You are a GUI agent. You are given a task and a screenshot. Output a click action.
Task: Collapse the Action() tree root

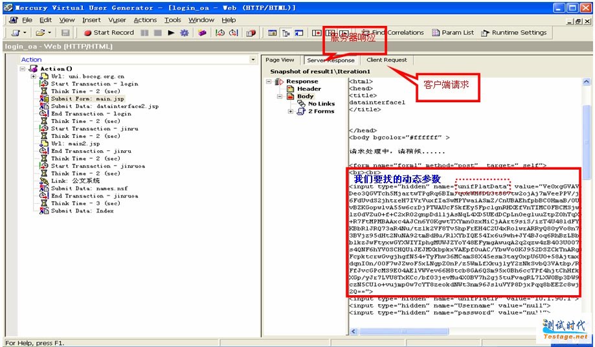tap(23, 69)
